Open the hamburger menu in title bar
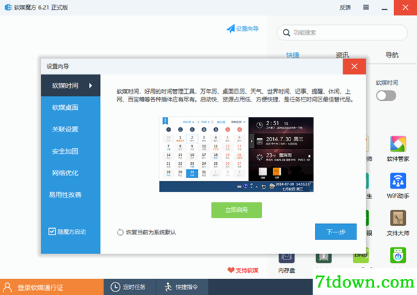The height and width of the screenshot is (295, 417). point(366,7)
